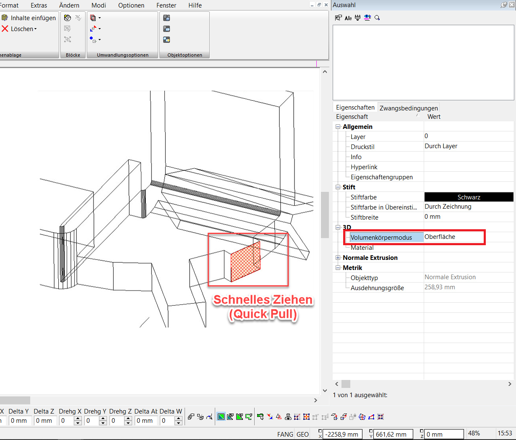The height and width of the screenshot is (440, 516).
Task: Click the red arrows move-all-directions icon
Action: [x=306, y=416]
